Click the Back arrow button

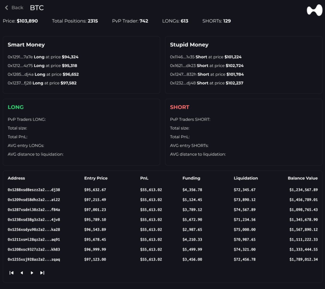tap(14, 8)
